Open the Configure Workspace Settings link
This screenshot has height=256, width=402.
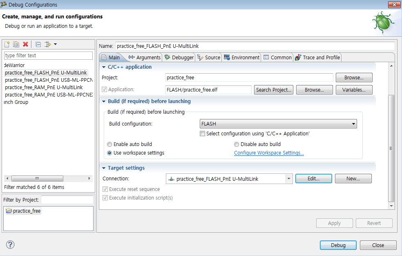point(269,153)
